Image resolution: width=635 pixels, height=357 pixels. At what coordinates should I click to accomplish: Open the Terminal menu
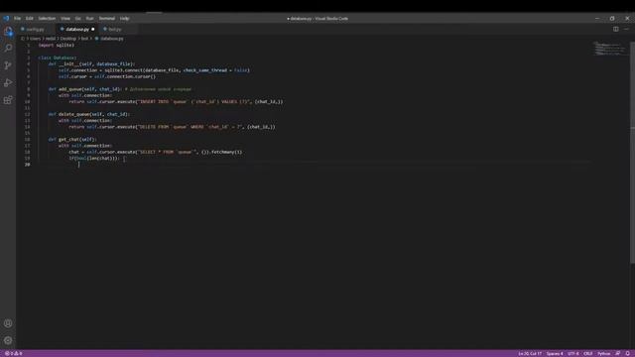click(107, 18)
